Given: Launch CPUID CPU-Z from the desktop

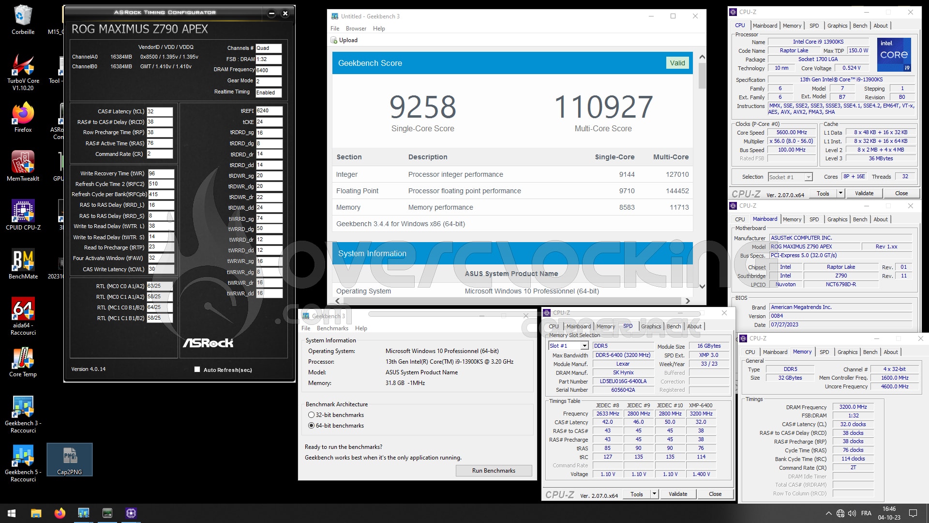Looking at the screenshot, I should coord(23,215).
